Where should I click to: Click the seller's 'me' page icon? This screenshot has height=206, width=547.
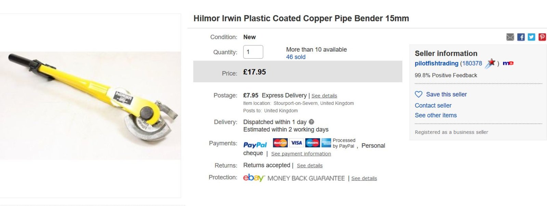click(508, 63)
